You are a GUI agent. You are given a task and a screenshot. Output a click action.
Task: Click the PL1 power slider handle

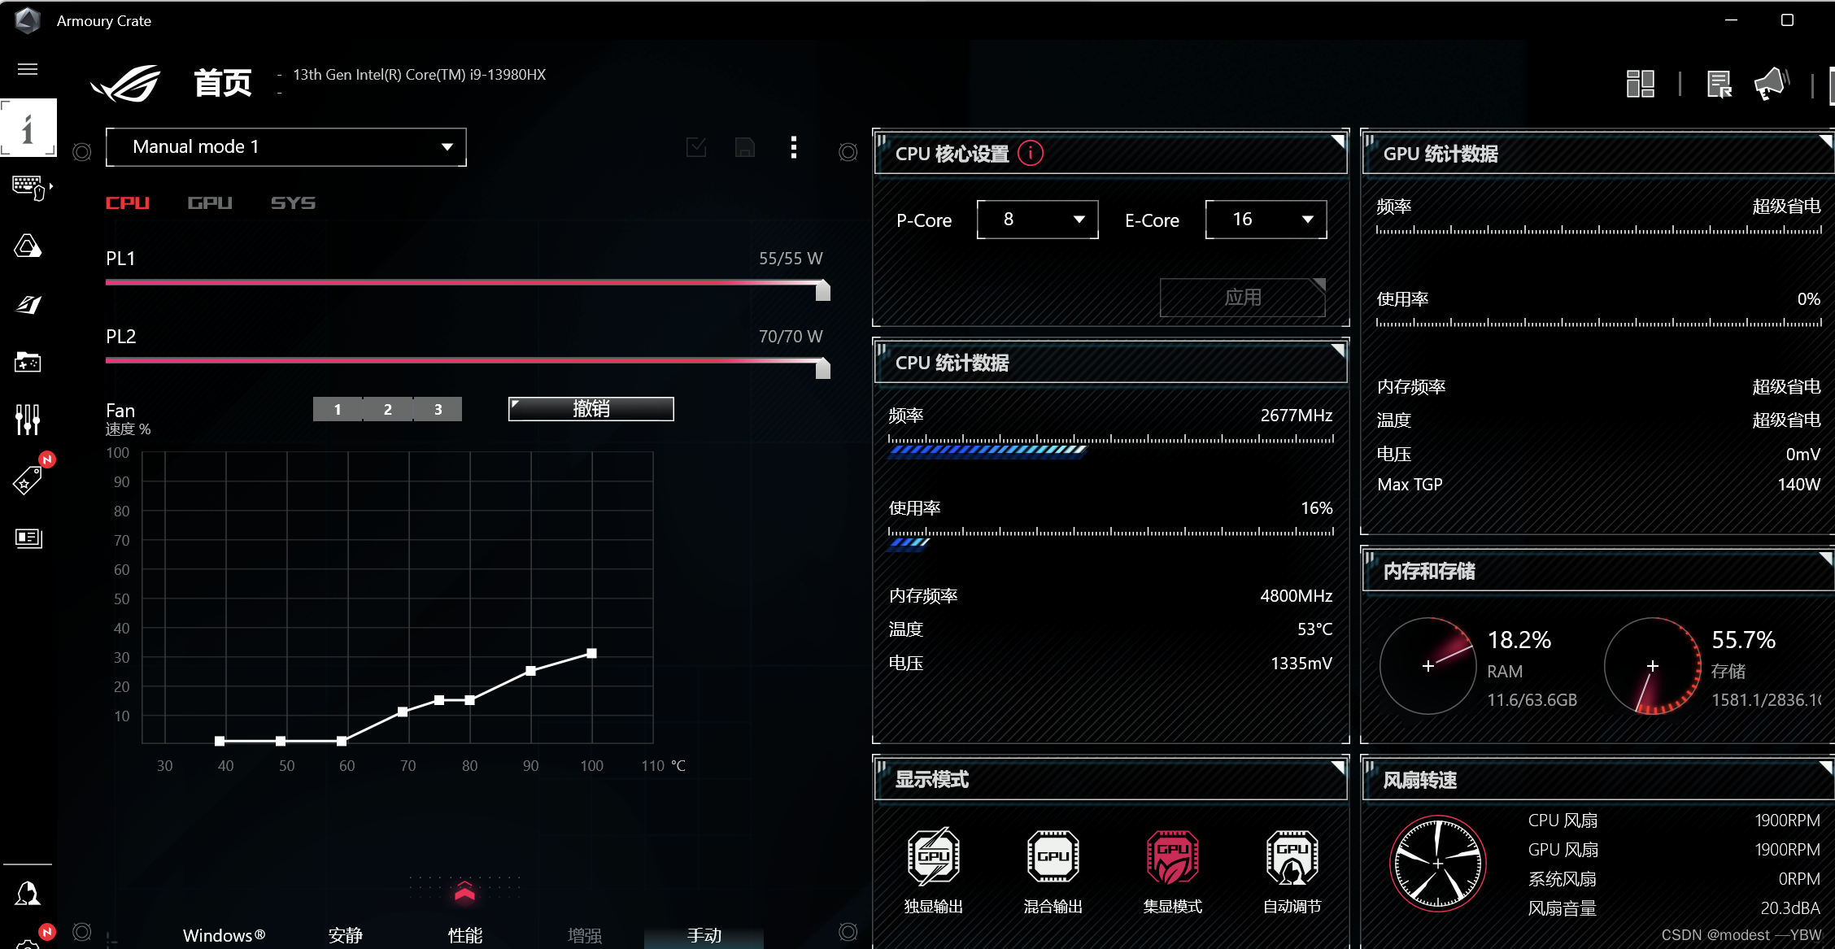(x=822, y=290)
